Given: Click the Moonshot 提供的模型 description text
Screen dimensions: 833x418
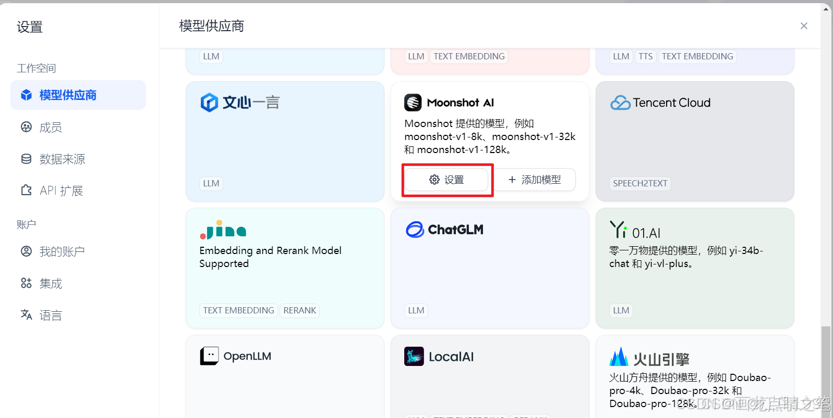Looking at the screenshot, I should pyautogui.click(x=490, y=136).
